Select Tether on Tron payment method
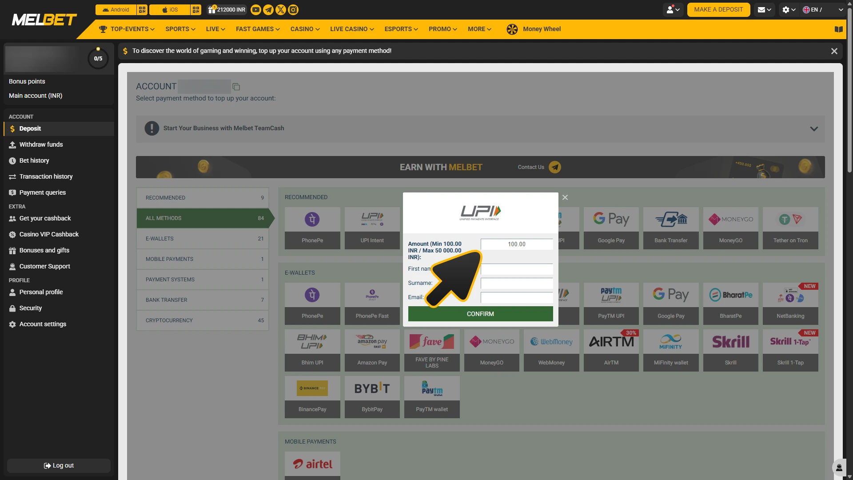 pos(790,228)
